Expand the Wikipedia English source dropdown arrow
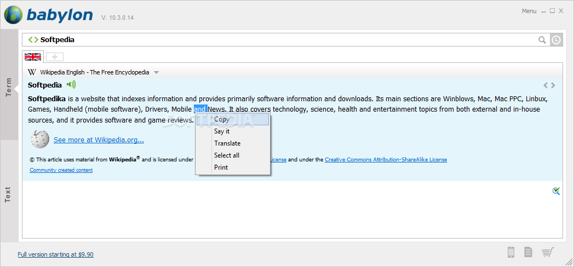This screenshot has height=267, width=574. click(x=156, y=72)
